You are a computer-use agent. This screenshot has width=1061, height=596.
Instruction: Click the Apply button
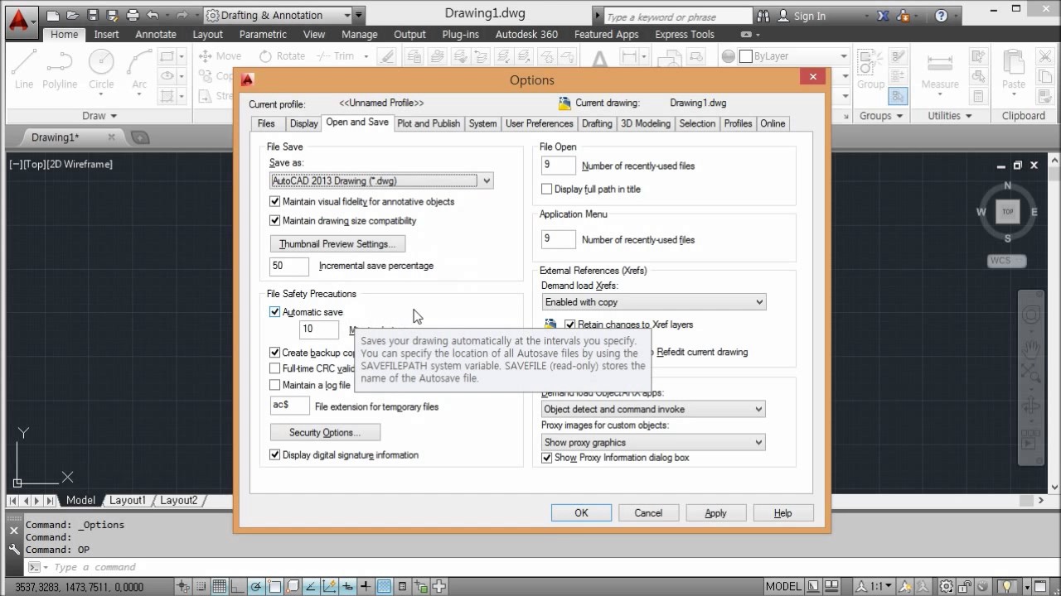(715, 513)
